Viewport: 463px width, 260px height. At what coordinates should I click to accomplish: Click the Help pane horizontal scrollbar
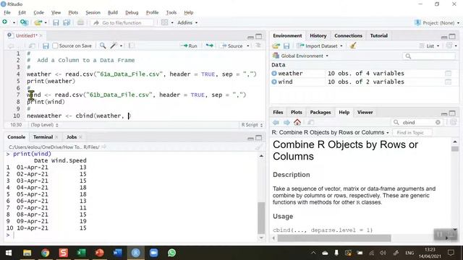click(334, 238)
